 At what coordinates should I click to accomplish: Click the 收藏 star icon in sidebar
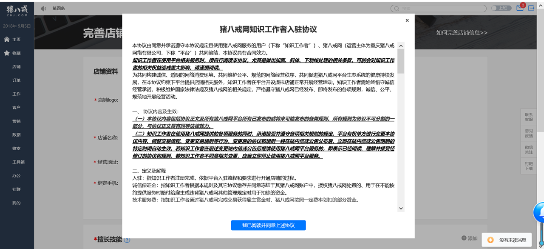pyautogui.click(x=7, y=53)
